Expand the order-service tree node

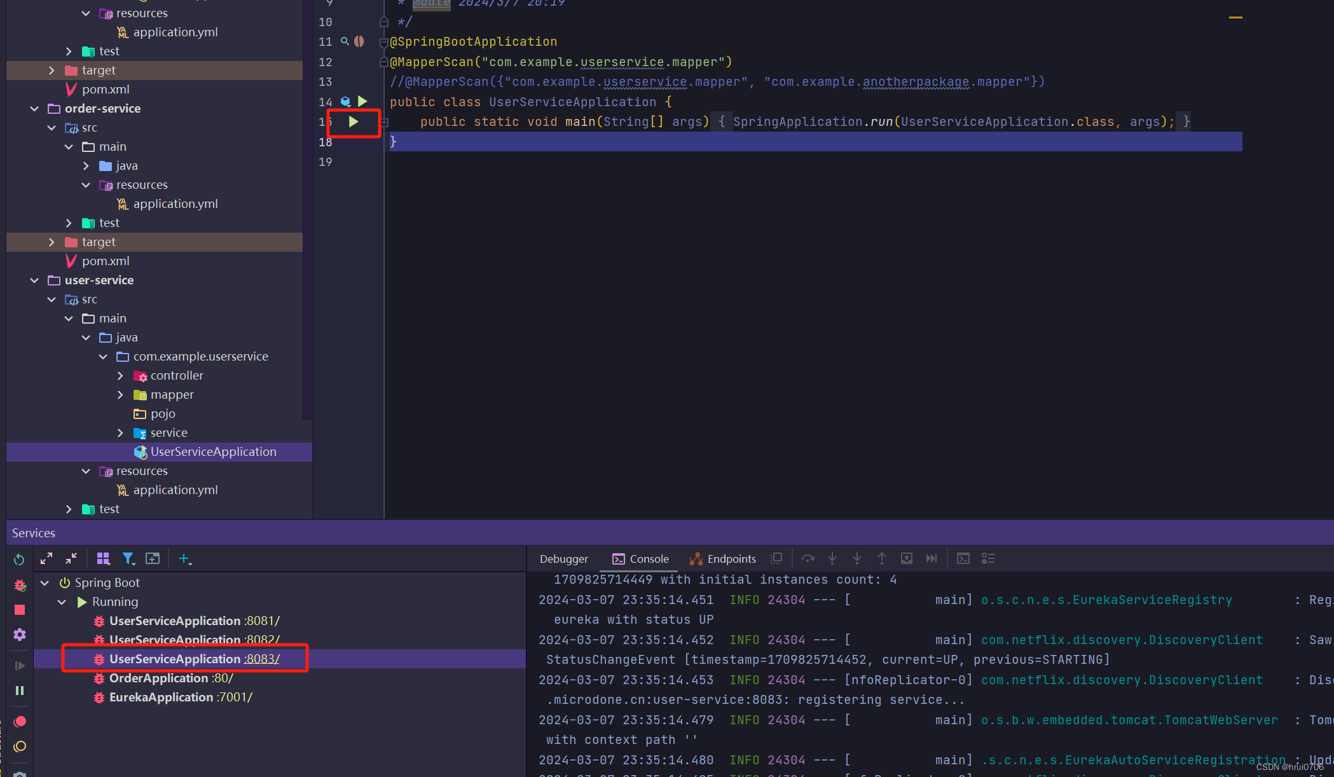pyautogui.click(x=34, y=108)
